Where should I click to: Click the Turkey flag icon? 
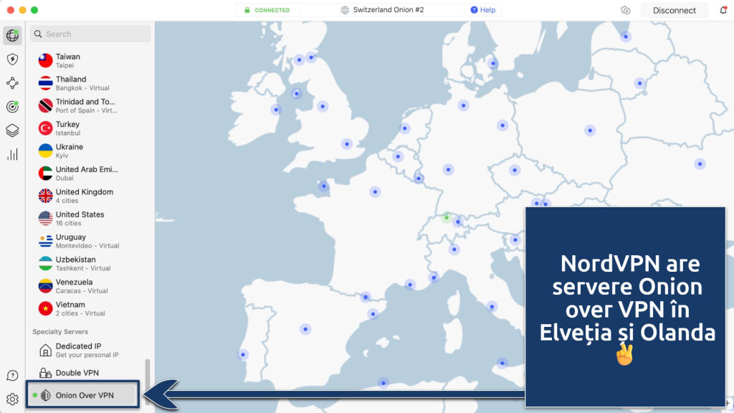tap(45, 128)
